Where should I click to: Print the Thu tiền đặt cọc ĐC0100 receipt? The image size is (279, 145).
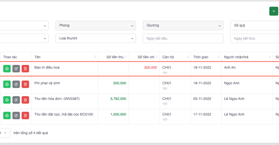pyautogui.click(x=7, y=115)
